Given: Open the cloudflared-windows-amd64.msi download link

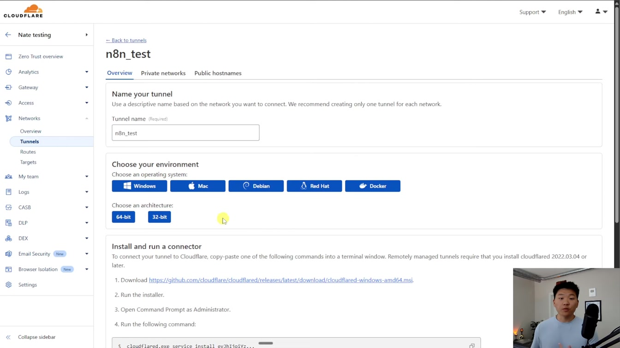Looking at the screenshot, I should 280,280.
